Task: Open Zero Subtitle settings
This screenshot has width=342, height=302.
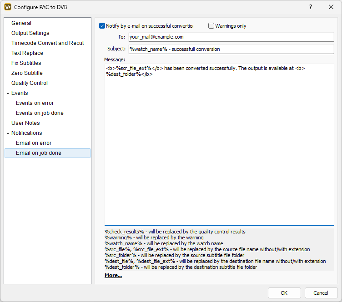Action: (27, 73)
